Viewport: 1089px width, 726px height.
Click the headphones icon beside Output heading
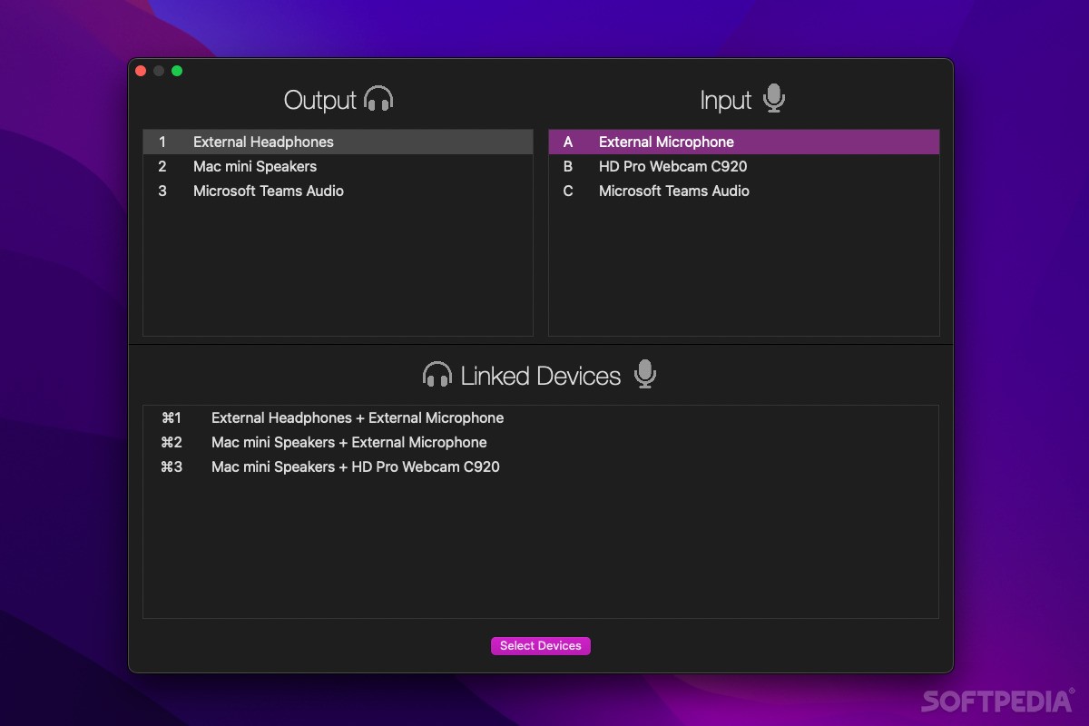(378, 99)
